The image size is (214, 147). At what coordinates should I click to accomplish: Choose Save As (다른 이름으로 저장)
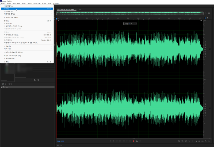[27, 35]
